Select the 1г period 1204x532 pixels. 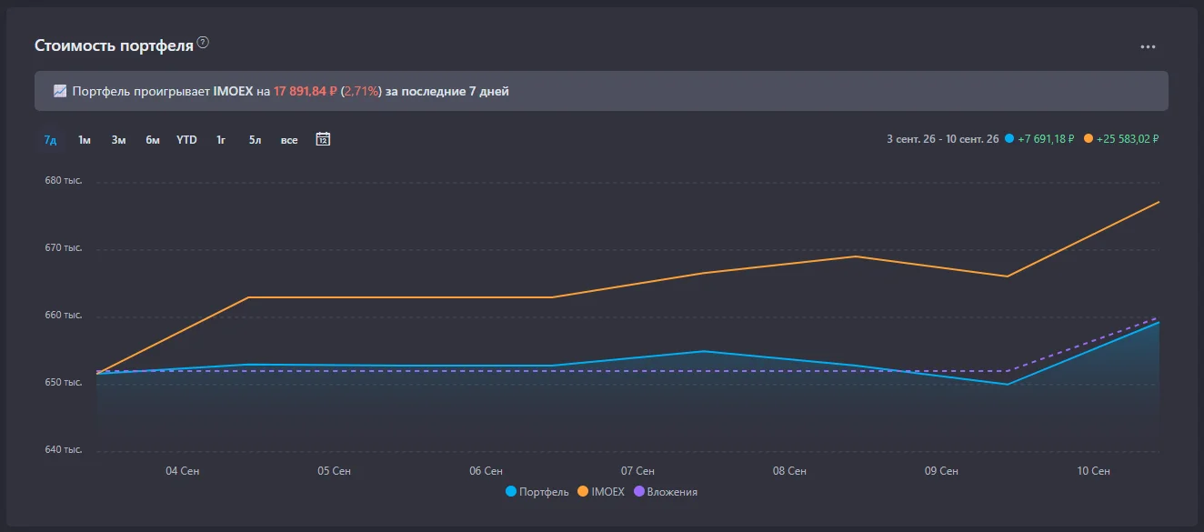tap(221, 140)
